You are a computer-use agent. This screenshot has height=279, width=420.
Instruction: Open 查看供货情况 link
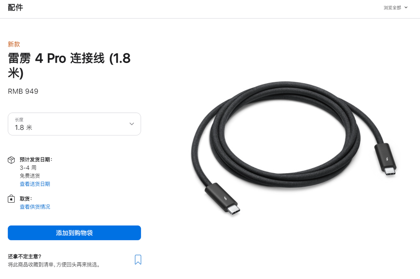click(x=35, y=207)
